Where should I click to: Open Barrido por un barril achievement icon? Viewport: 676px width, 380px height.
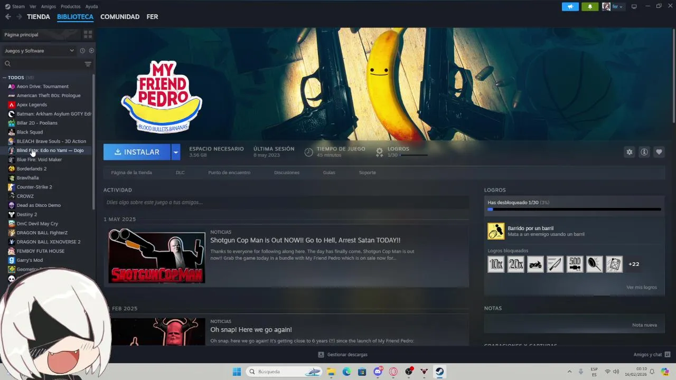point(496,231)
